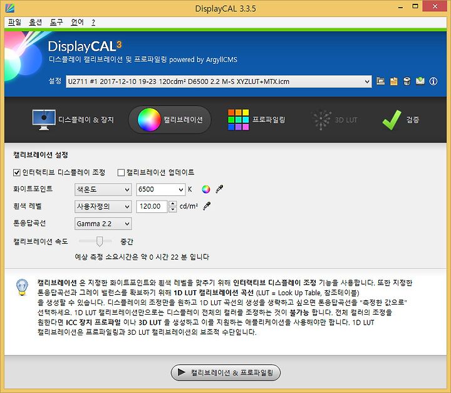The height and width of the screenshot is (393, 451).
Task: Open the 디스플레이 & 장치 tab
Action: [73, 120]
